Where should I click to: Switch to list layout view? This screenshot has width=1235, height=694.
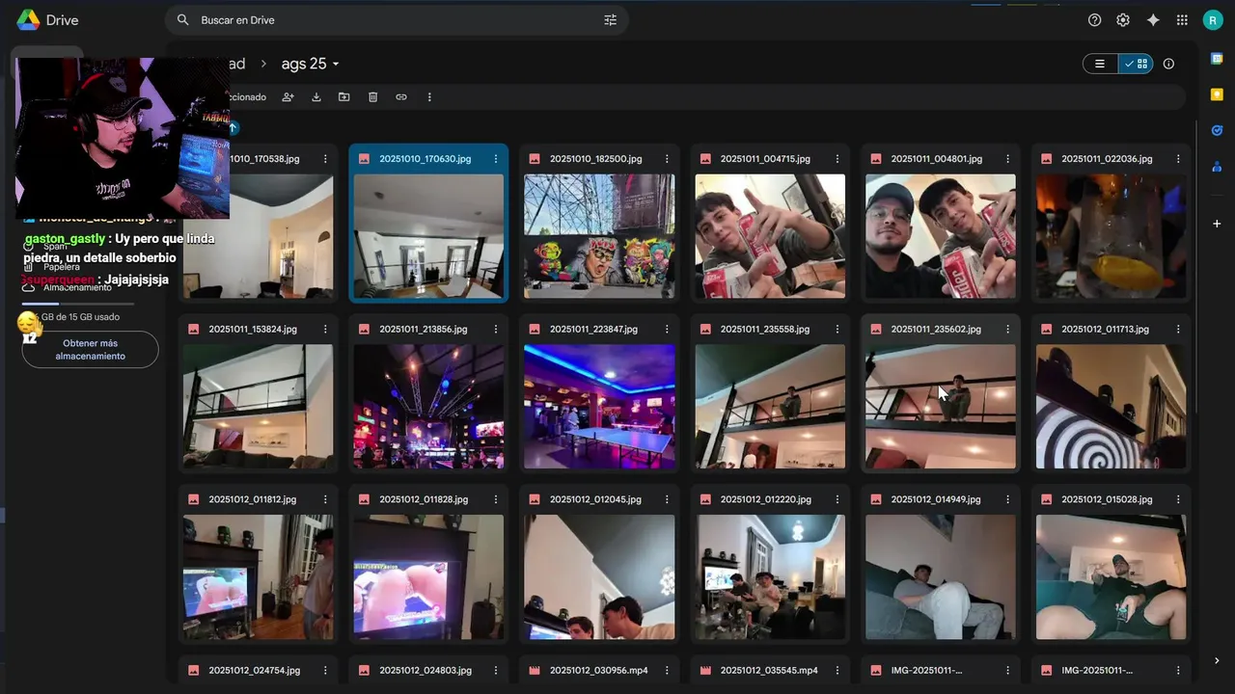(1100, 64)
